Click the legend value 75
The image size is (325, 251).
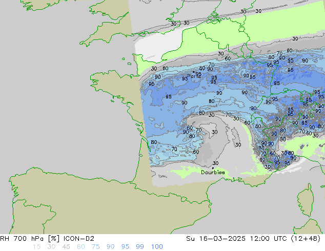point(95,247)
